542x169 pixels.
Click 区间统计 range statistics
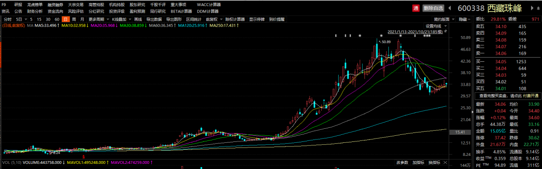[194, 19]
